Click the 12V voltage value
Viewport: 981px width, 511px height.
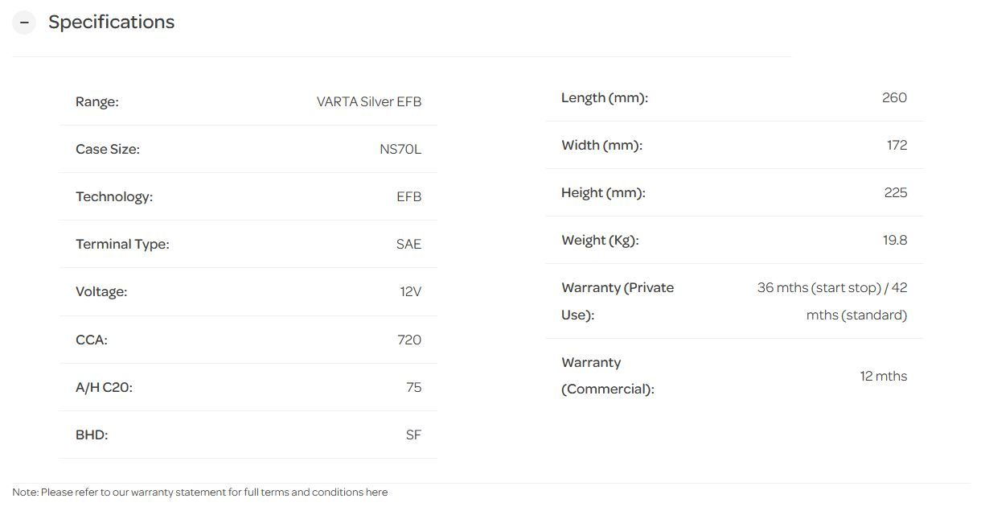pos(410,292)
